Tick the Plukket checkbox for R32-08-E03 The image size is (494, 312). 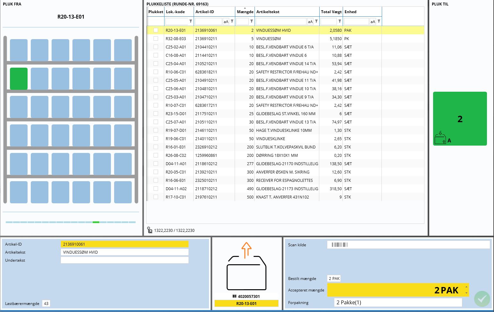(156, 38)
